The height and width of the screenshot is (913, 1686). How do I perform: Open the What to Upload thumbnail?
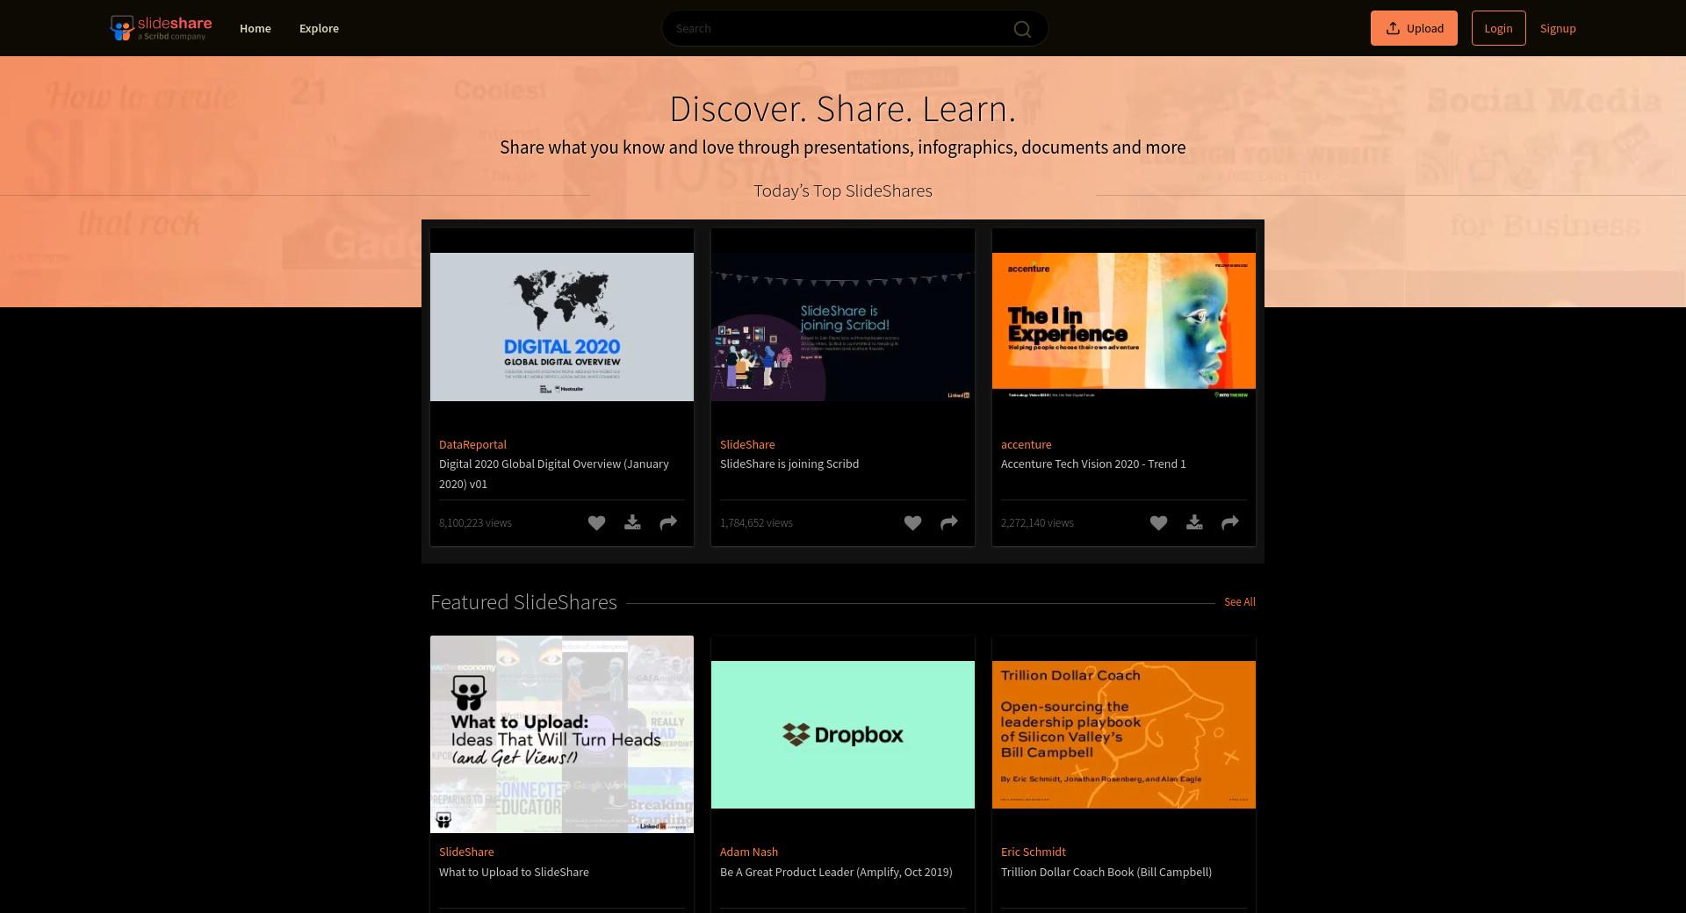pos(562,734)
